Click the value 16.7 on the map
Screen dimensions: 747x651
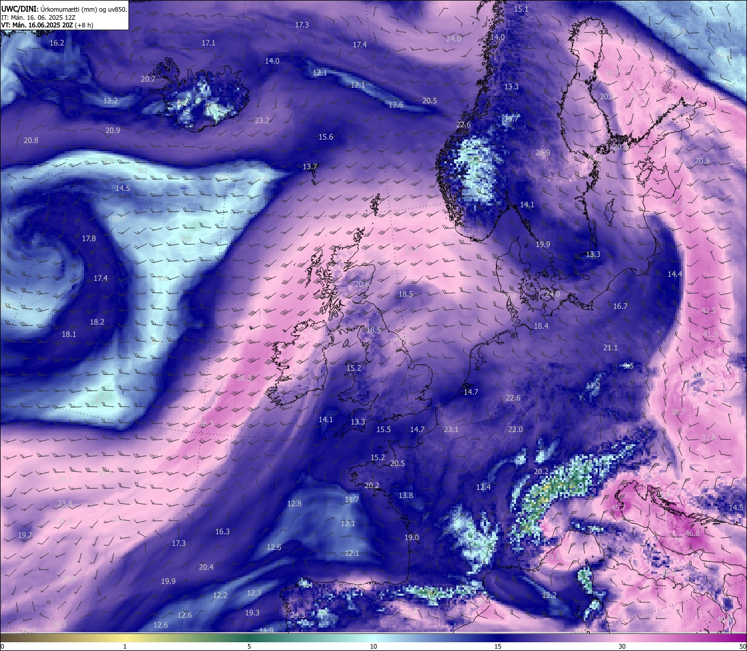pos(620,307)
